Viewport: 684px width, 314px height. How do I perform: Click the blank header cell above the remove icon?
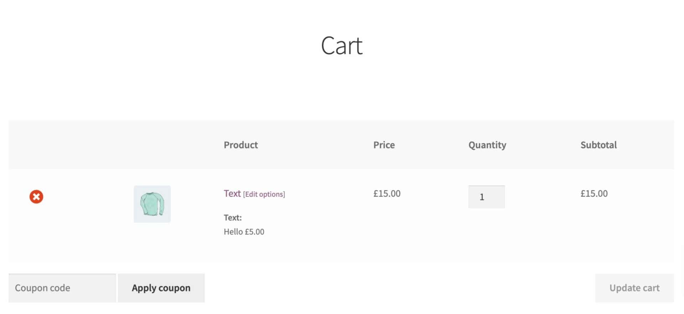coord(36,145)
